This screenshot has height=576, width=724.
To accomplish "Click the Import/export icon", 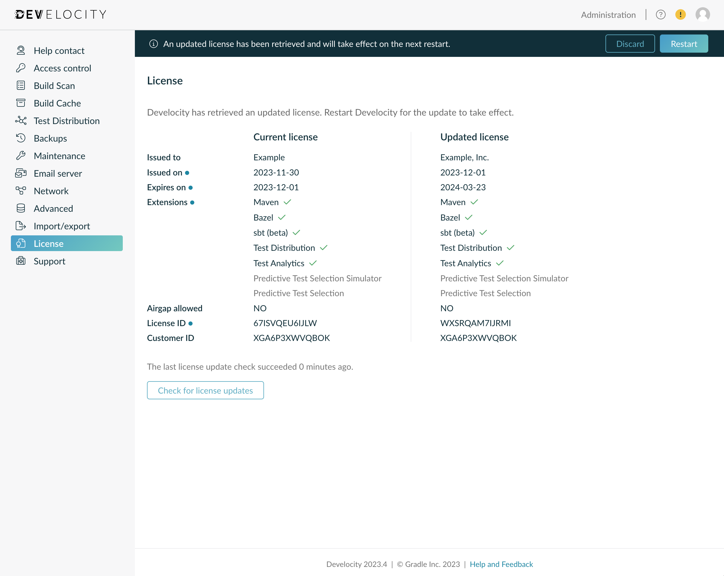I will pyautogui.click(x=21, y=226).
